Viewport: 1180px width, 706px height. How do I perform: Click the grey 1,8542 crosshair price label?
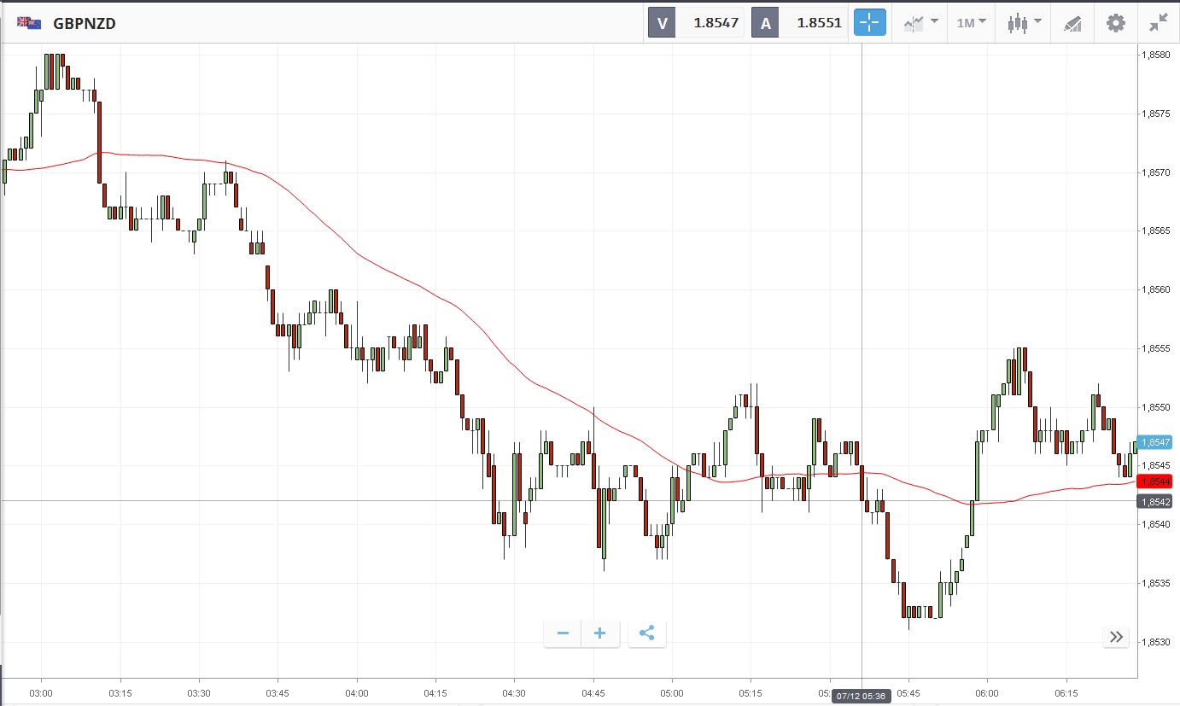(x=1154, y=501)
